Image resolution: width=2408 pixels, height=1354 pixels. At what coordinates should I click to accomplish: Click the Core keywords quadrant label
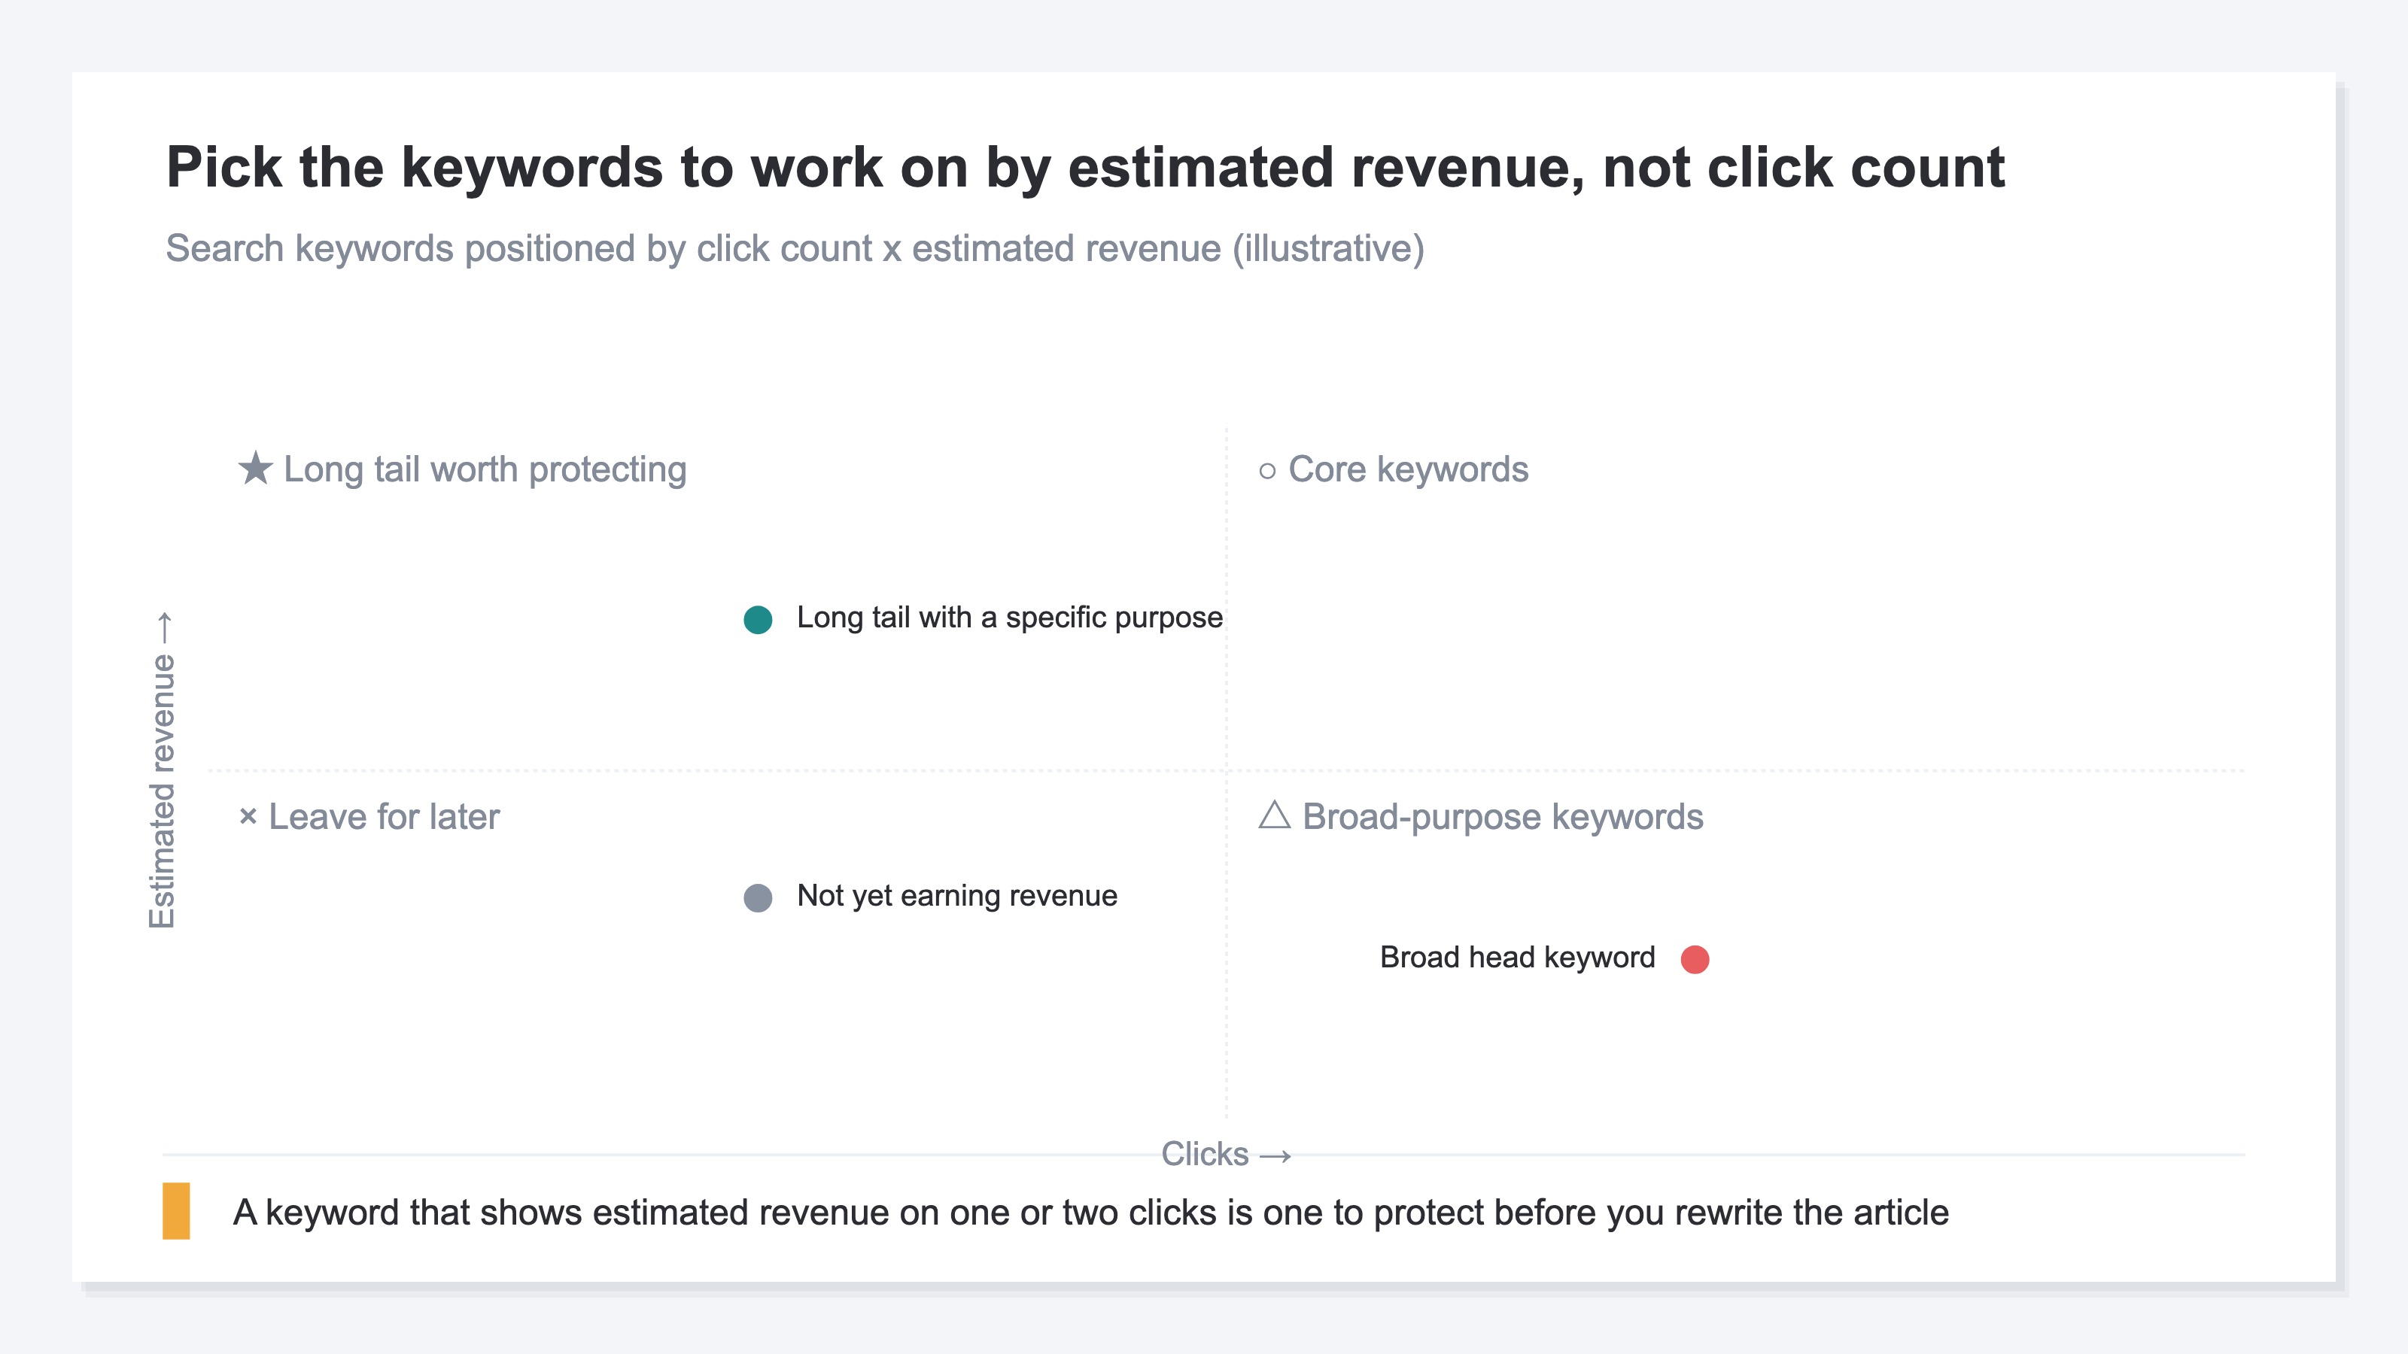(x=1408, y=469)
